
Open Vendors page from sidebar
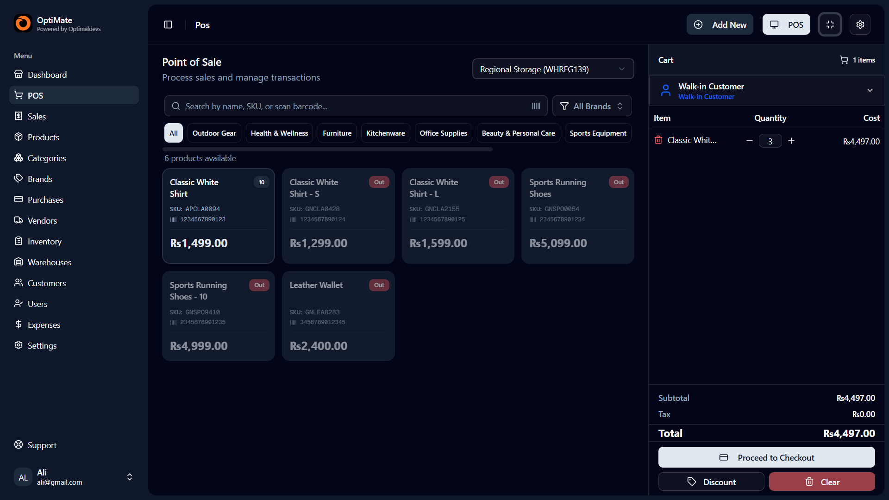click(42, 220)
